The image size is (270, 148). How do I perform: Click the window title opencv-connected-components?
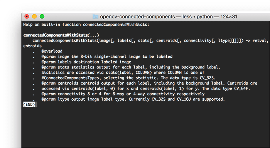pyautogui.click(x=137, y=17)
